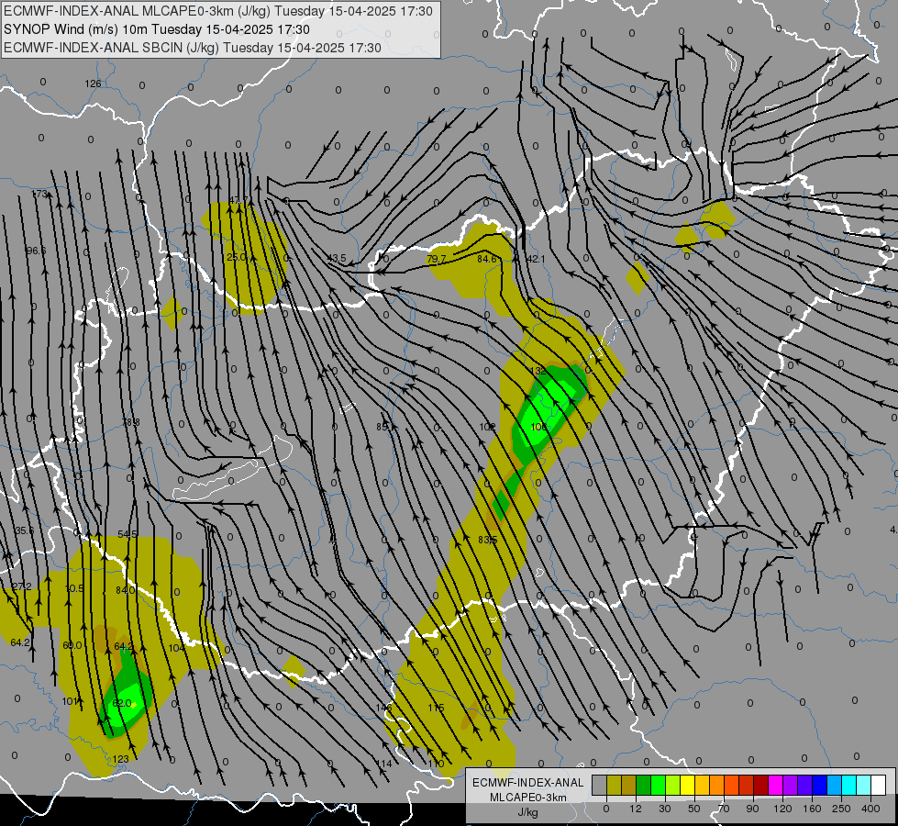Click the legend tick label 30
This screenshot has width=898, height=826.
[665, 809]
